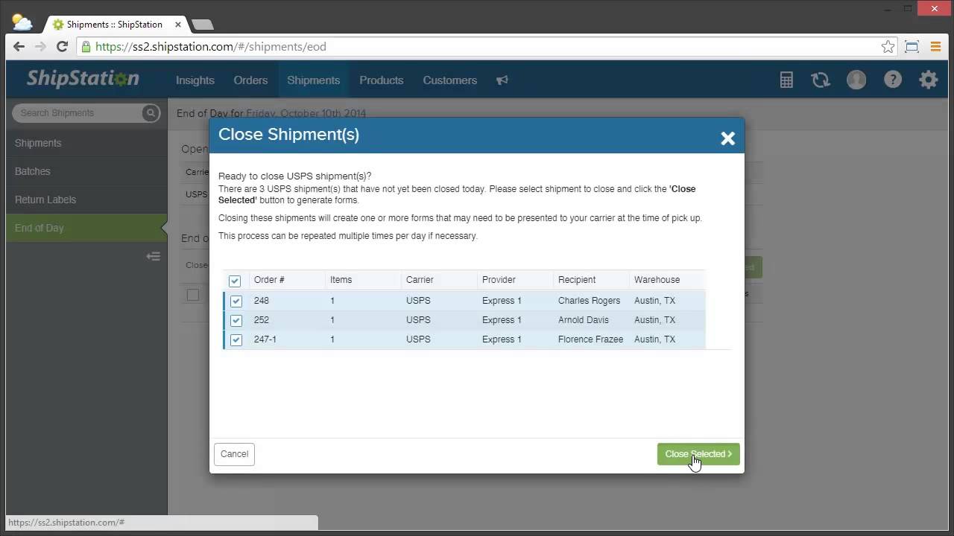The image size is (954, 536).
Task: Click Express 1 in order 248 row
Action: point(502,301)
